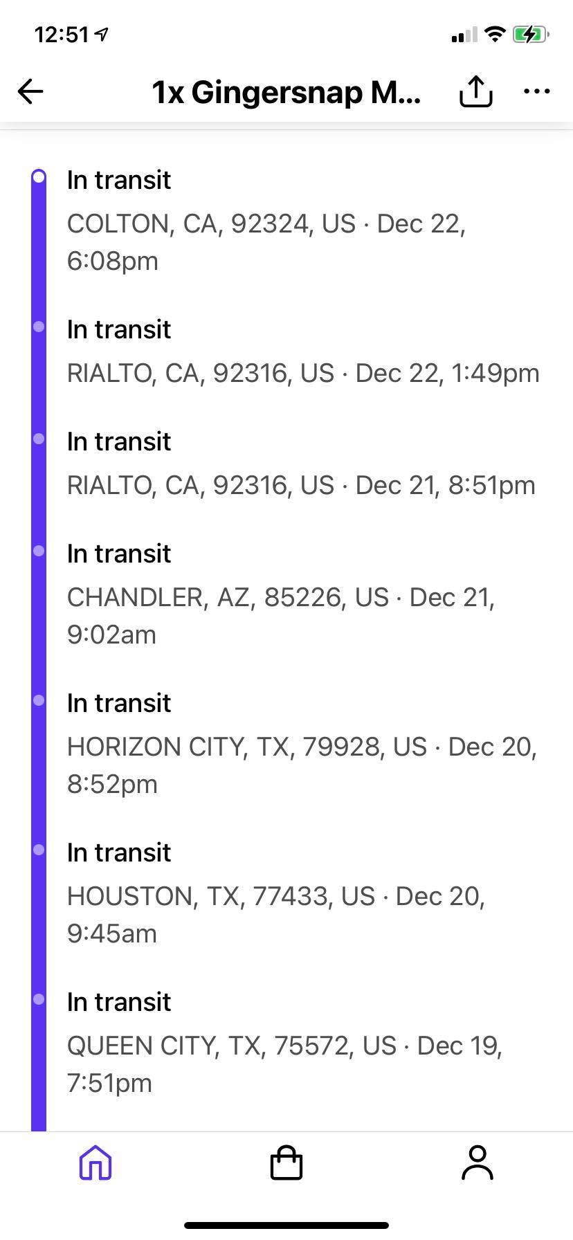
Task: Tap the topmost open-circle timeline marker
Action: tap(39, 178)
